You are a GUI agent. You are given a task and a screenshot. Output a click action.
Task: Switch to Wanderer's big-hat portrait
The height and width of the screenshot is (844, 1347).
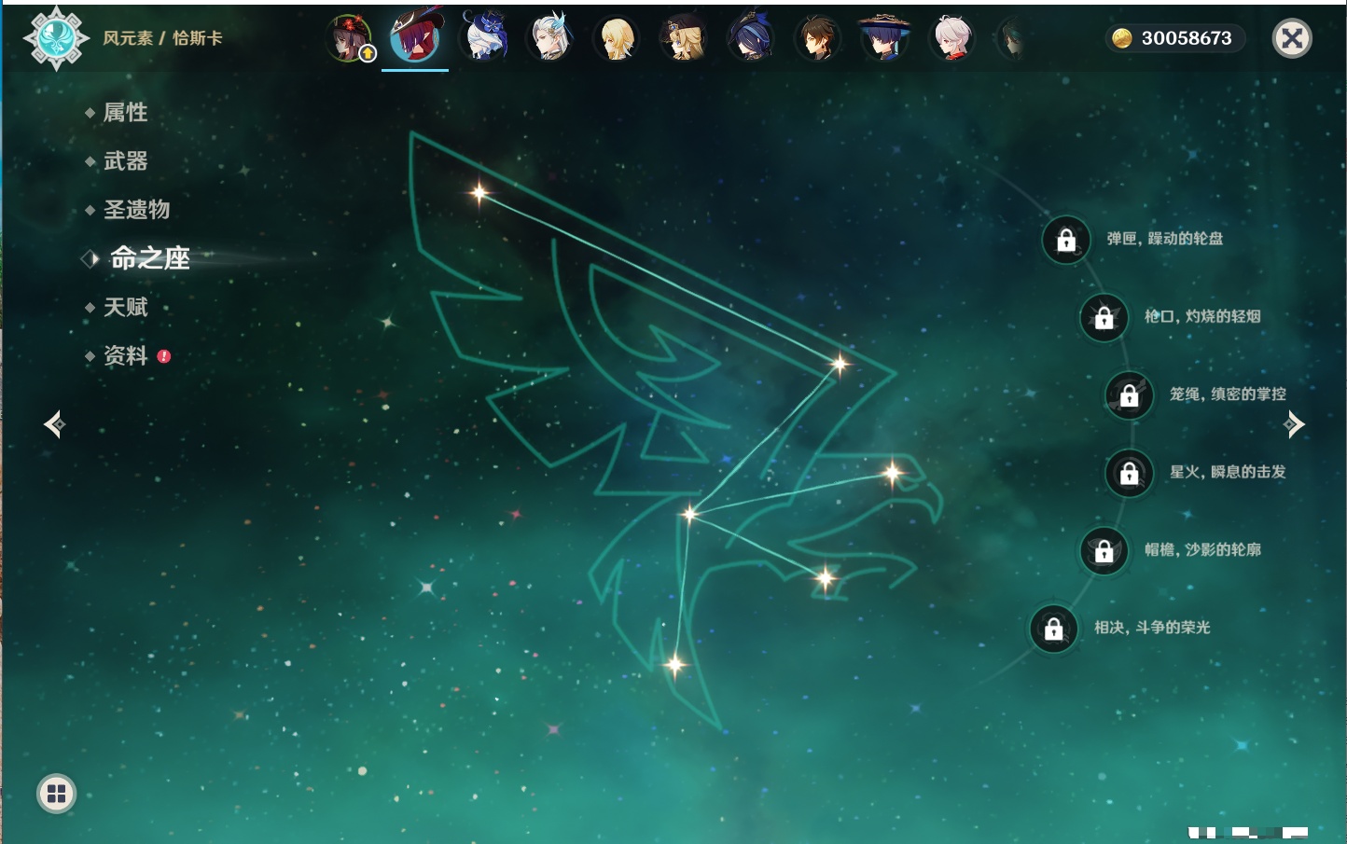pyautogui.click(x=884, y=37)
